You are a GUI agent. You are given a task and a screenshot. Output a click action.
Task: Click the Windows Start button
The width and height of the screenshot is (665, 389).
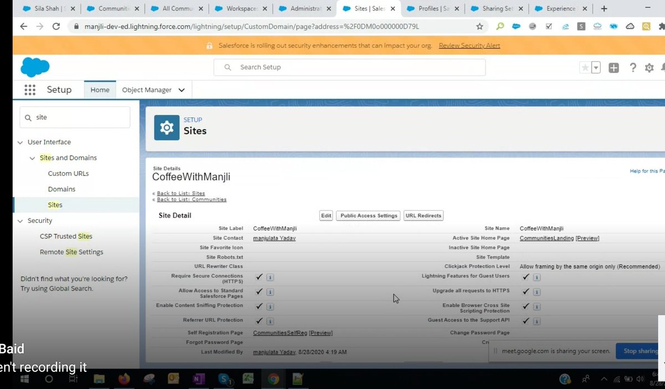click(x=24, y=380)
